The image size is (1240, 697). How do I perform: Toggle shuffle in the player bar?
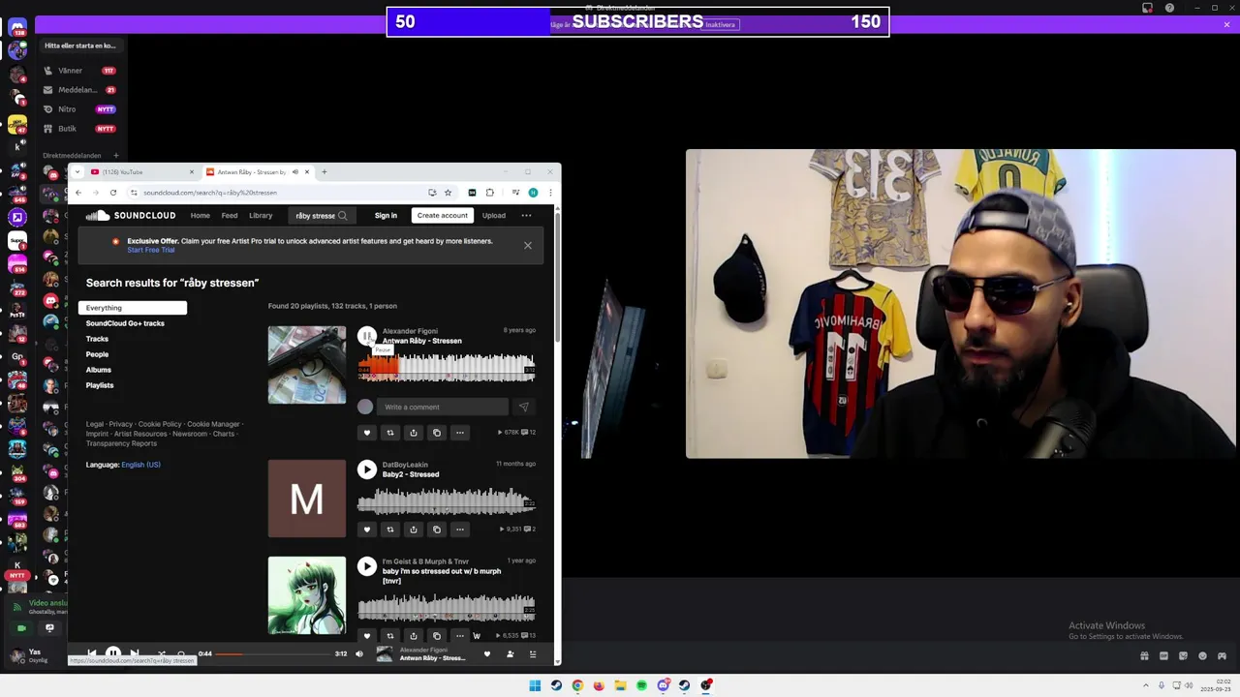[161, 653]
